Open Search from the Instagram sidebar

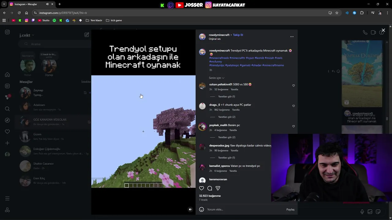(7, 109)
